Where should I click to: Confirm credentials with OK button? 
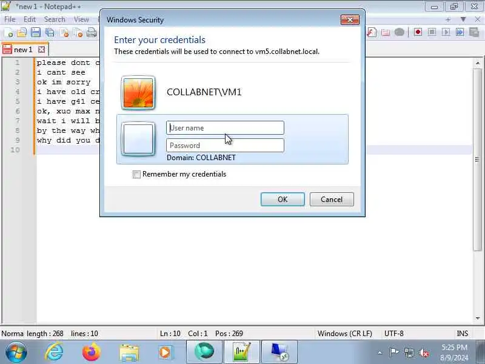pos(283,200)
